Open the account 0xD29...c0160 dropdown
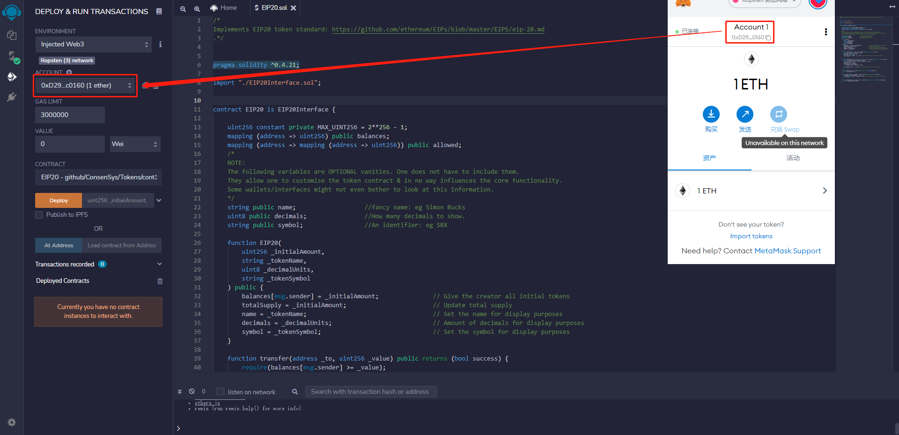This screenshot has height=435, width=899. [x=86, y=86]
